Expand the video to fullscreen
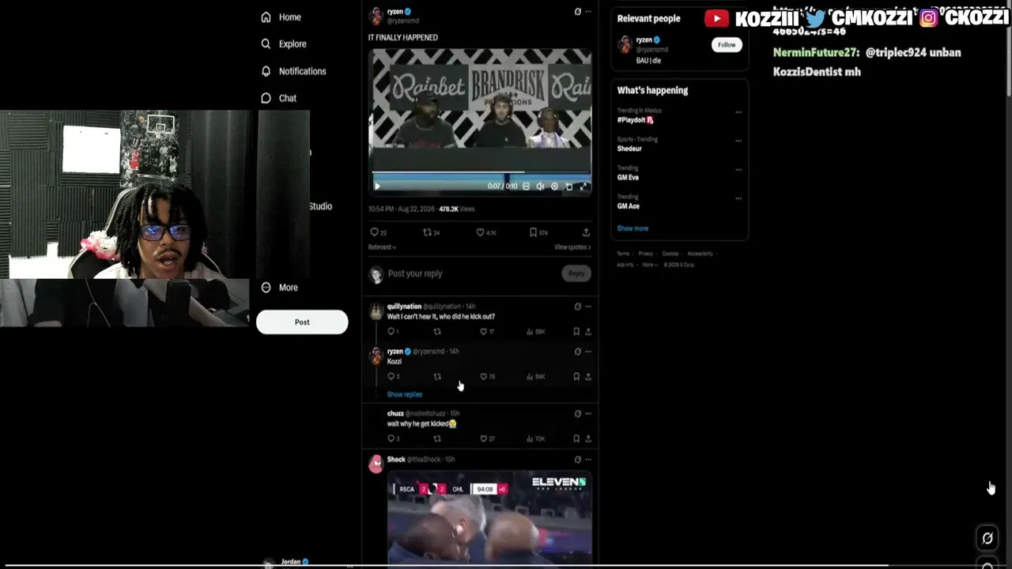The height and width of the screenshot is (569, 1012). click(x=583, y=187)
